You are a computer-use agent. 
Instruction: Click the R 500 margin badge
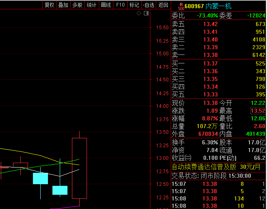tap(181, 7)
